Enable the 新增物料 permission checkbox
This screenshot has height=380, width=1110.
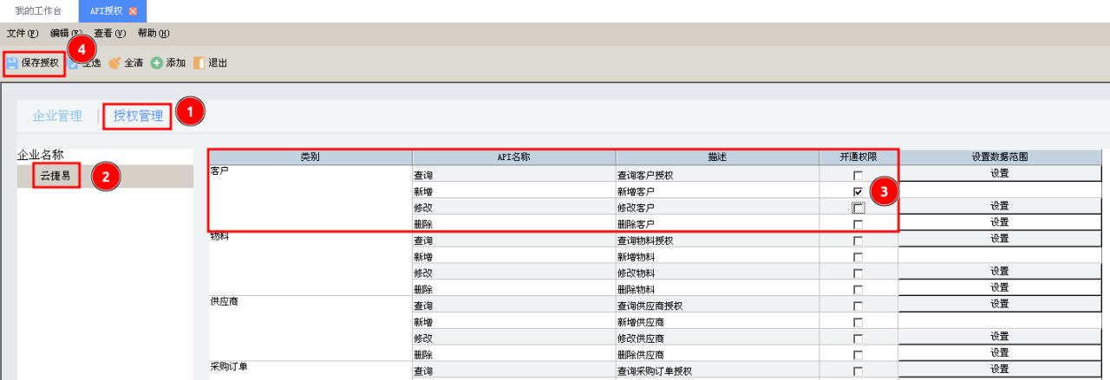coord(858,257)
